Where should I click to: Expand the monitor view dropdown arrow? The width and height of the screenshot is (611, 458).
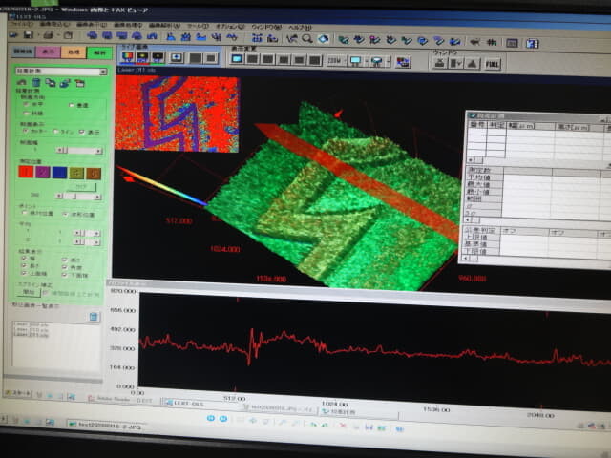(365, 60)
